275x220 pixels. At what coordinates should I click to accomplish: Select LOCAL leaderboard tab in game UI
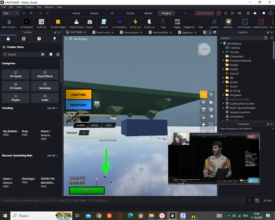point(95,125)
